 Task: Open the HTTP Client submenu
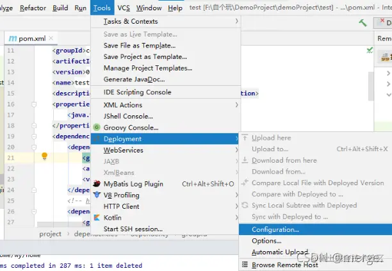pyautogui.click(x=165, y=206)
